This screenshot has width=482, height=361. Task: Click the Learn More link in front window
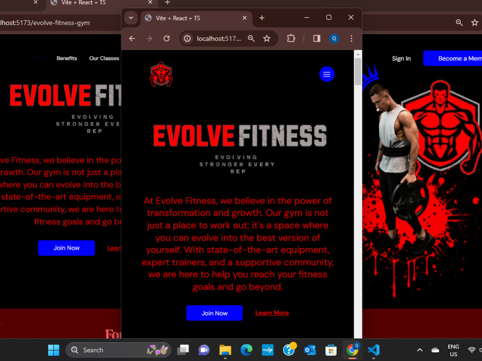(272, 313)
